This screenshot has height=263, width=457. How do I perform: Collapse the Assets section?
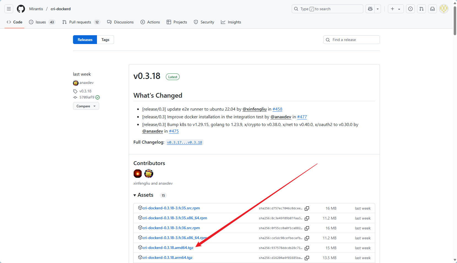point(143,195)
